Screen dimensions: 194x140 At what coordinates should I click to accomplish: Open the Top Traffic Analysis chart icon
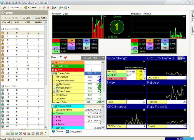click(29, 133)
